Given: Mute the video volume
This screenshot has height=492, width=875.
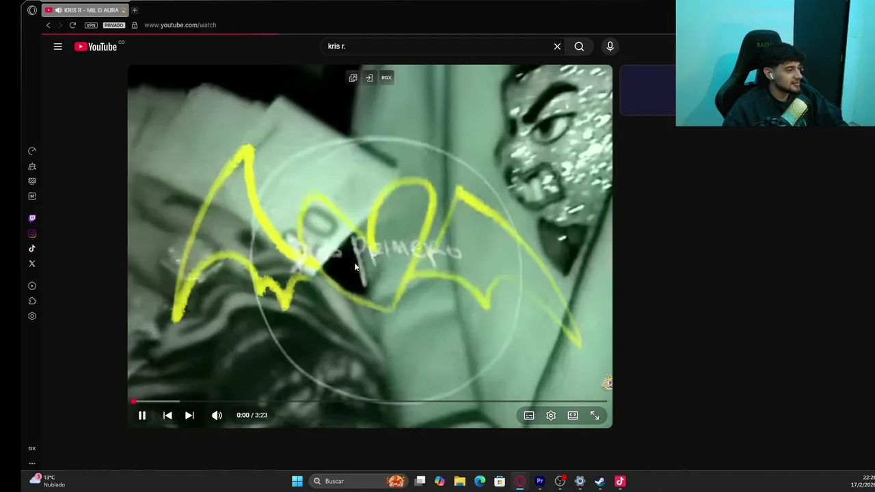Looking at the screenshot, I should [217, 415].
